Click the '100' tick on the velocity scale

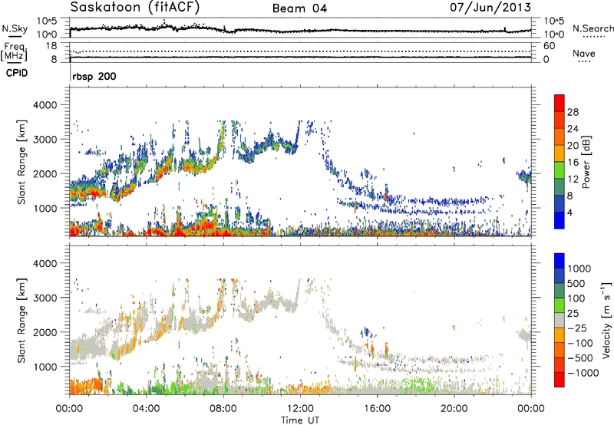576,298
